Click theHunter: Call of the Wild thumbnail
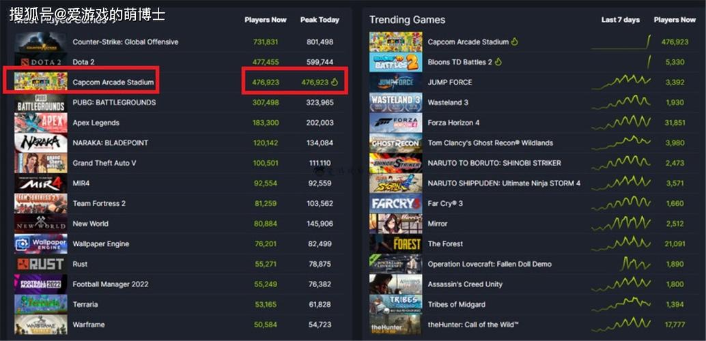The width and height of the screenshot is (706, 341). point(396,325)
